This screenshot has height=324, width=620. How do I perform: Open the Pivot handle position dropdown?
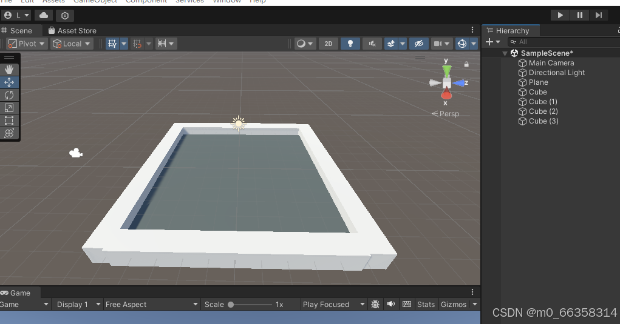27,44
